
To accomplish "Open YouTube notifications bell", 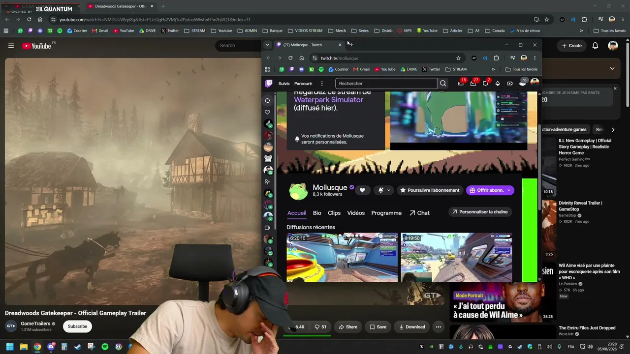I will click(595, 46).
